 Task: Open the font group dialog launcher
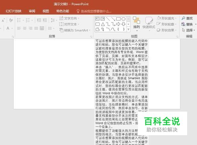[x=13, y=37]
